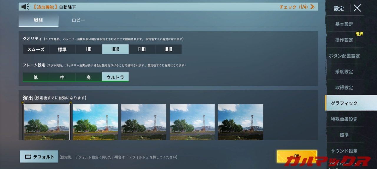Switch to the ロビー tab
Image resolution: width=377 pixels, height=169 pixels.
click(78, 20)
